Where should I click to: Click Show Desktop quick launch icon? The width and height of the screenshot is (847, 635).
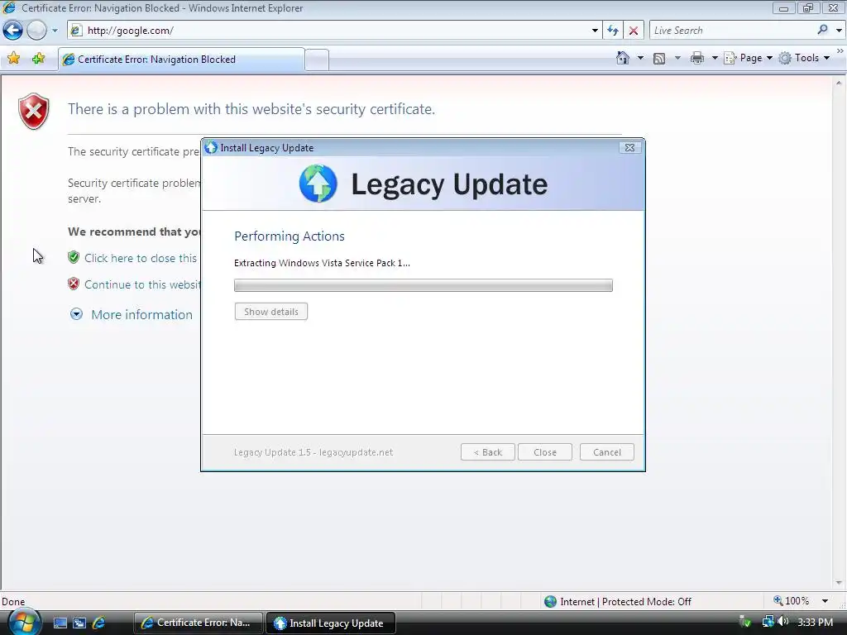pyautogui.click(x=60, y=623)
